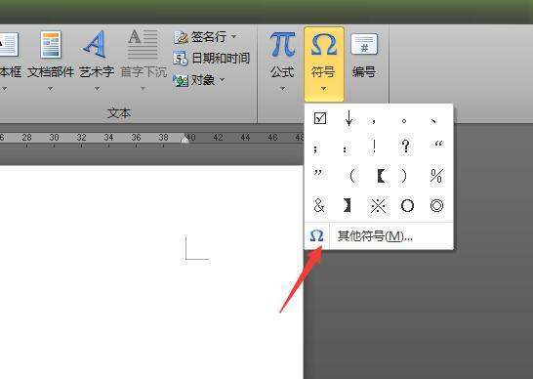Image resolution: width=533 pixels, height=379 pixels.
Task: Expand the 艺术字 dropdown arrow
Action: [x=97, y=89]
